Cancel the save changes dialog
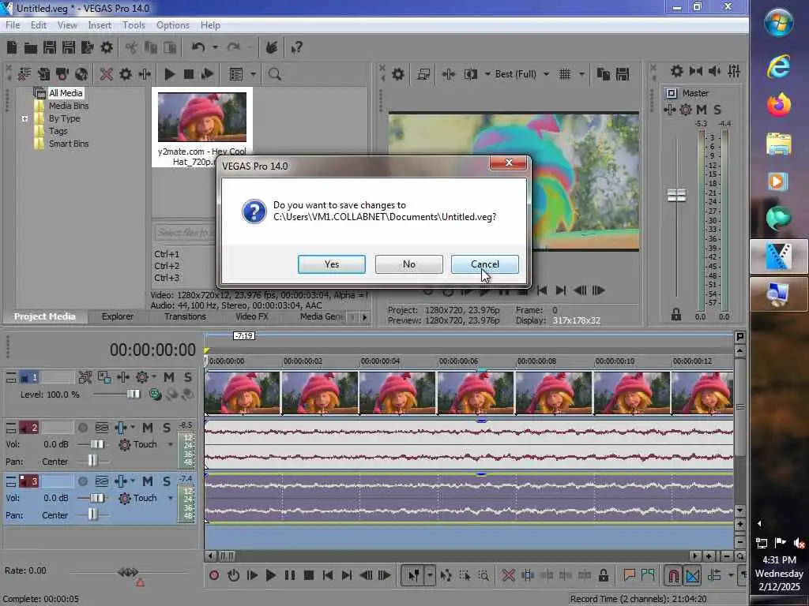Image resolution: width=809 pixels, height=606 pixels. coord(484,264)
